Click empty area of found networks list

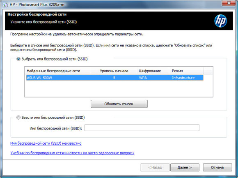[x=119, y=89]
